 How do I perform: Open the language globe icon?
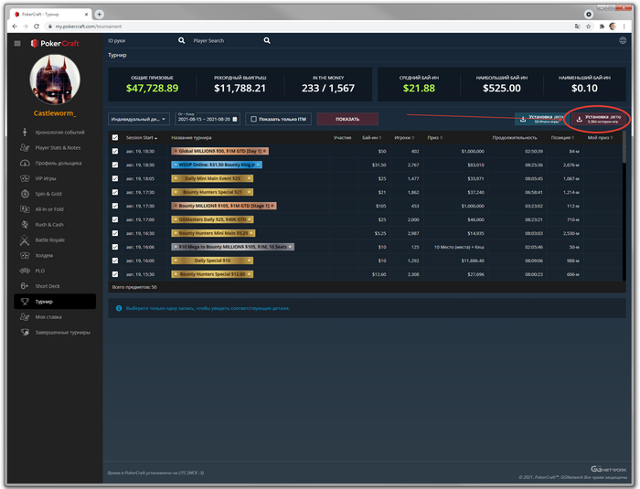click(x=623, y=40)
